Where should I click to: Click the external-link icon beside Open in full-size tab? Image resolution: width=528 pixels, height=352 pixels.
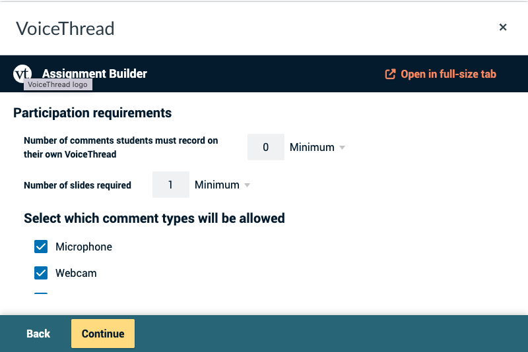(390, 74)
